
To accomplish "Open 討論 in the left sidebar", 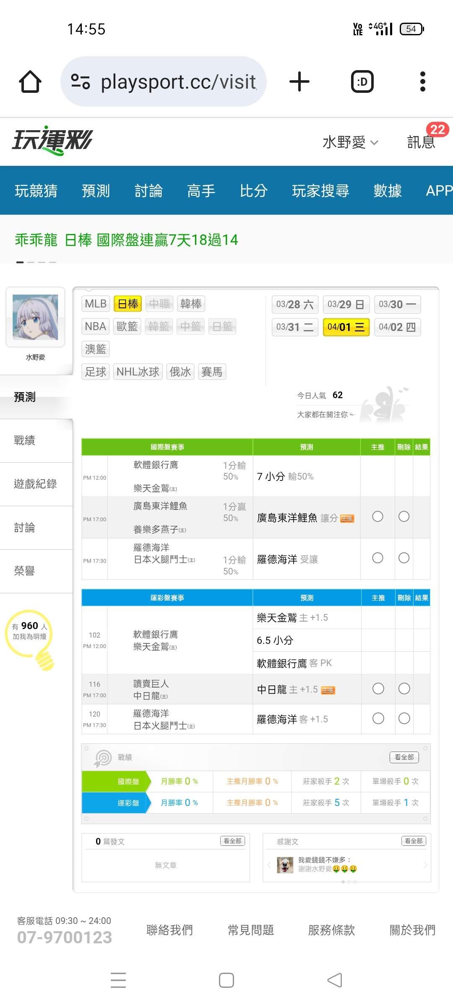I will point(36,528).
